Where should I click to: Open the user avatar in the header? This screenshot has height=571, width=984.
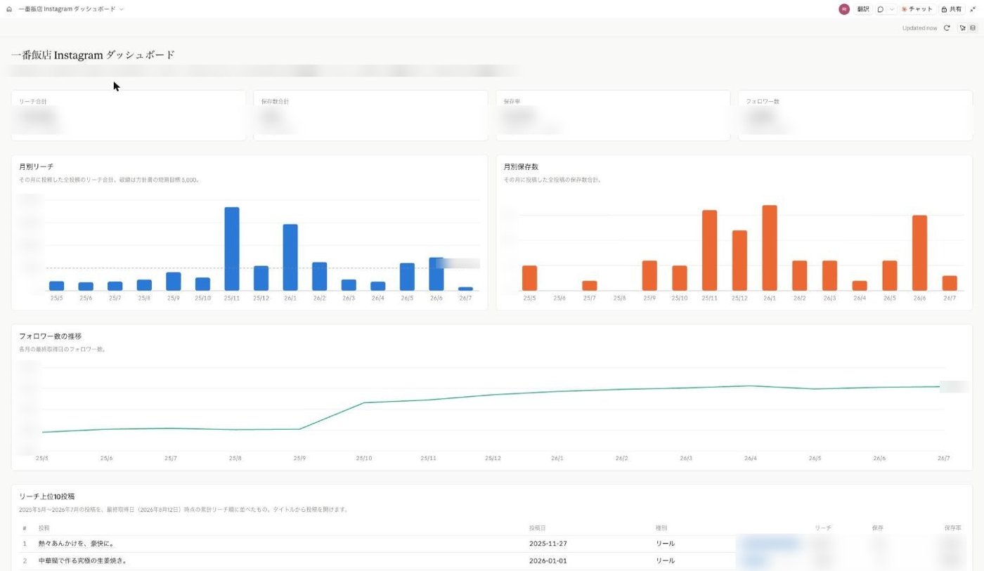844,9
